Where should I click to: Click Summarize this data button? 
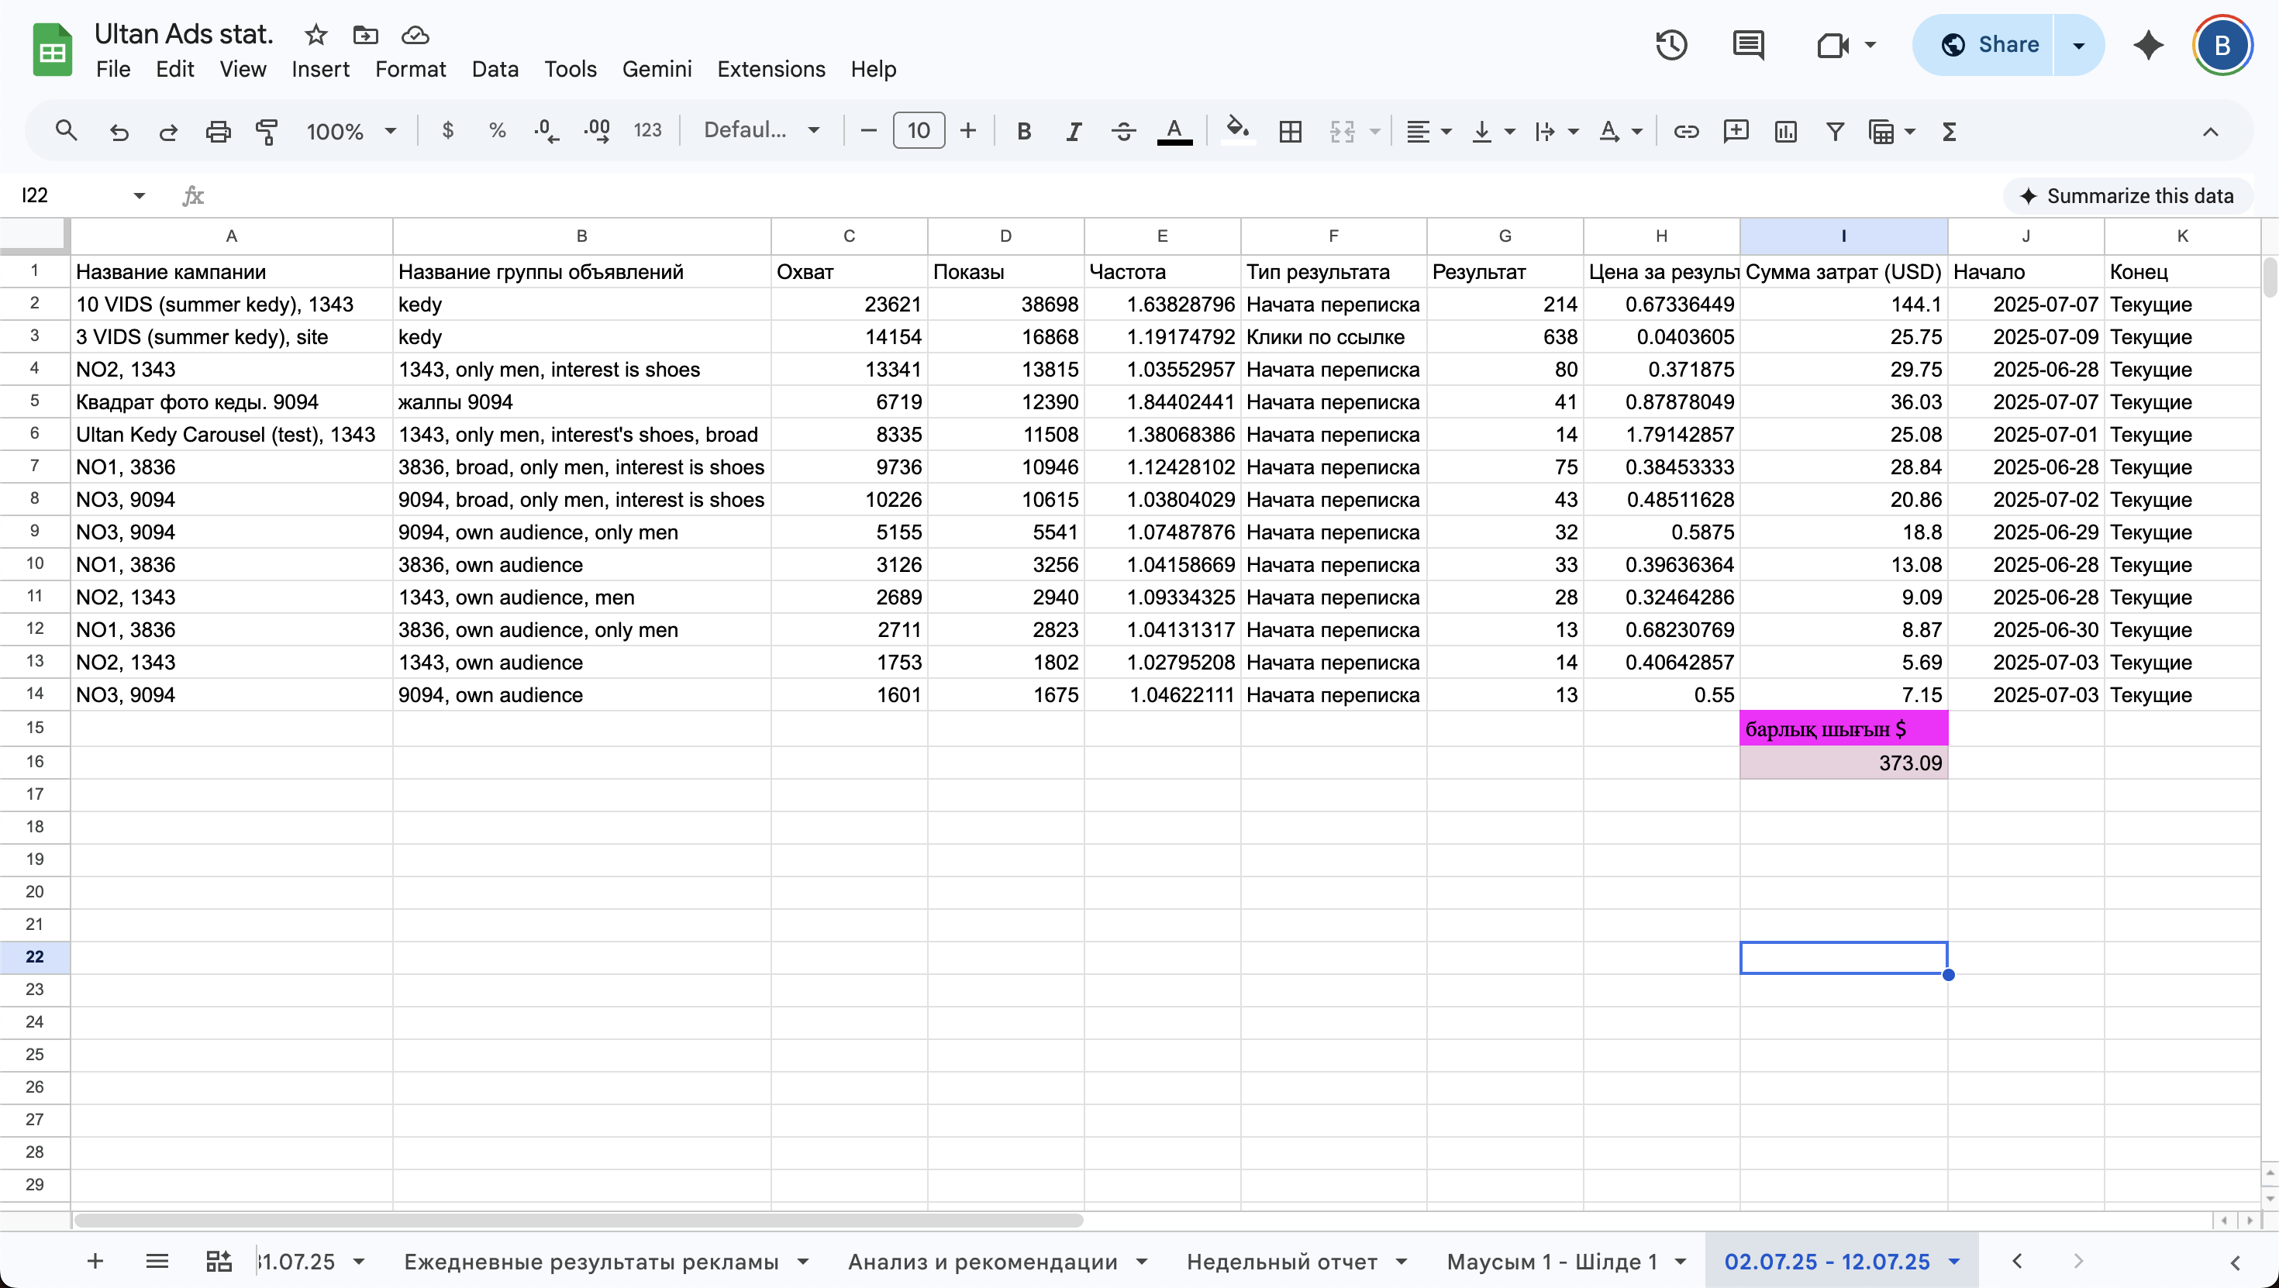pyautogui.click(x=2128, y=195)
